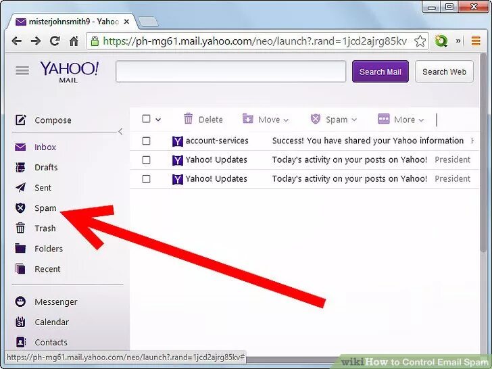Click the Compose label
Viewport: 492px width, 369px height.
(x=53, y=120)
